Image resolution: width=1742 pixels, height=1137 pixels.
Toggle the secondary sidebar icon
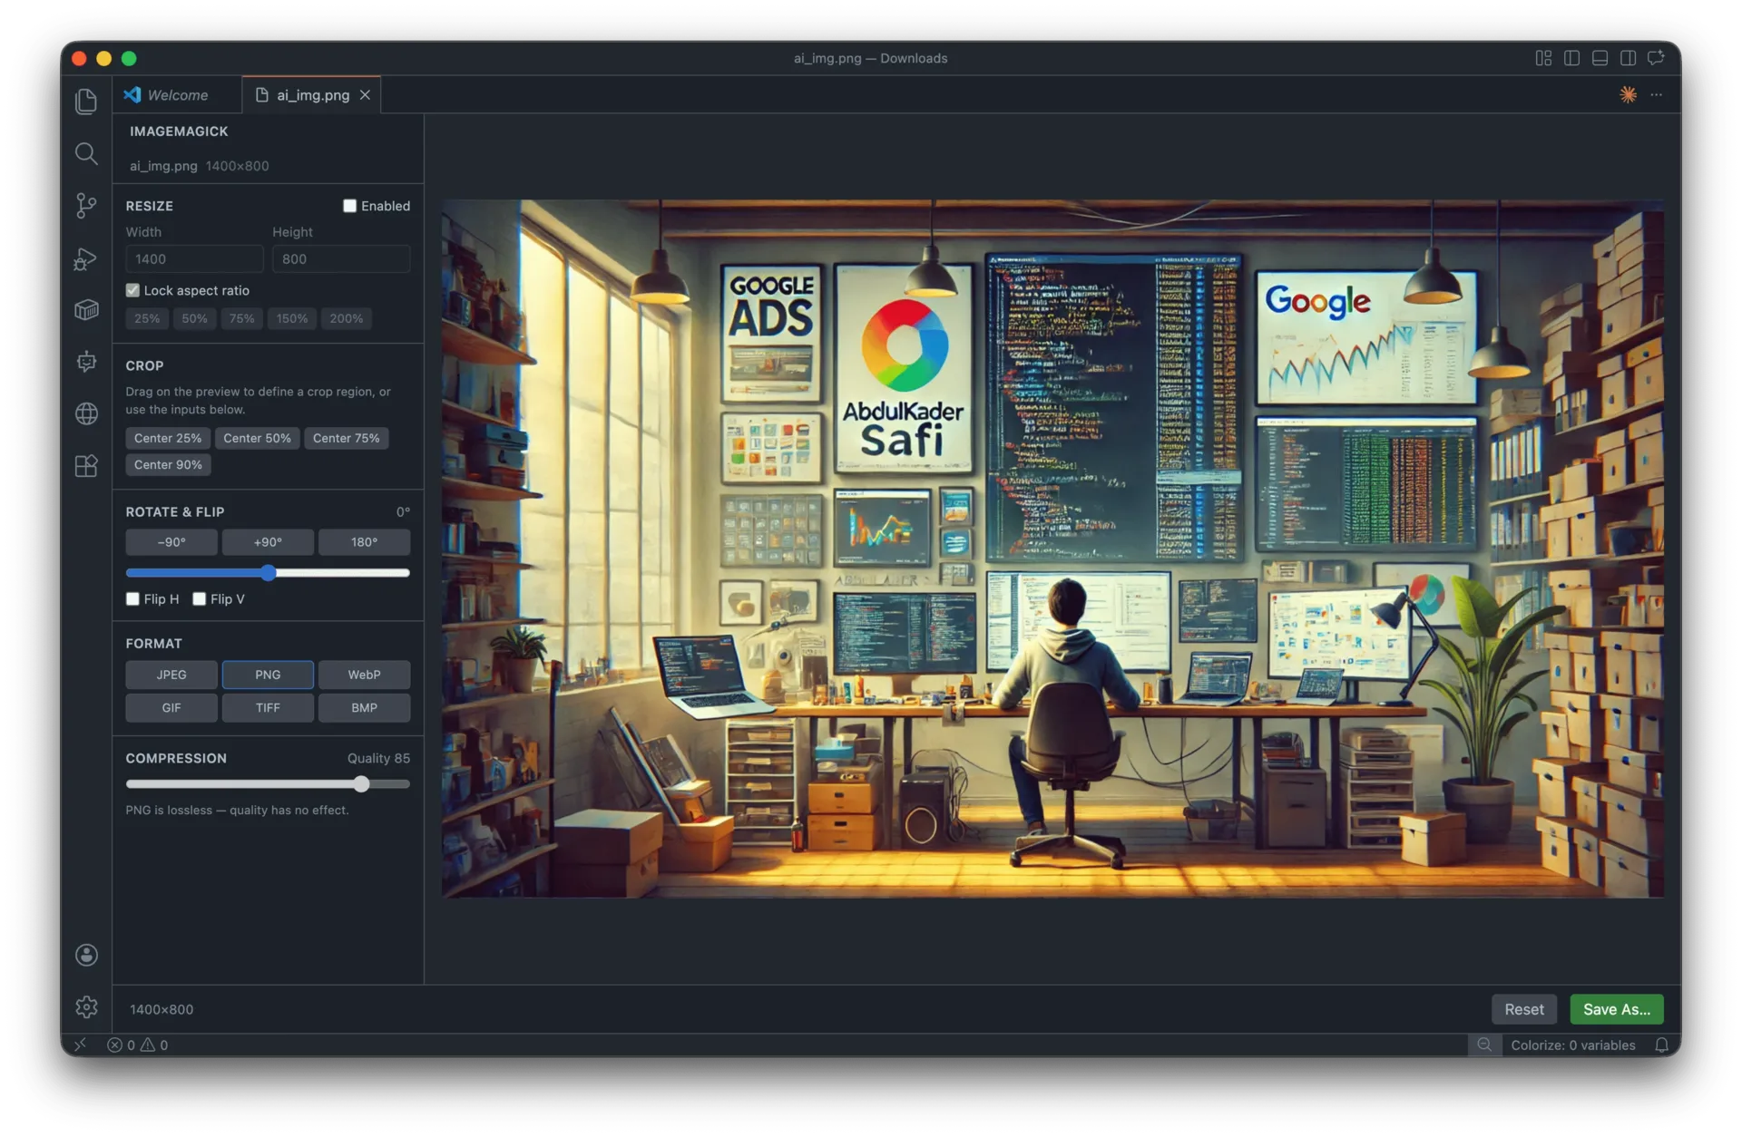click(x=1628, y=58)
